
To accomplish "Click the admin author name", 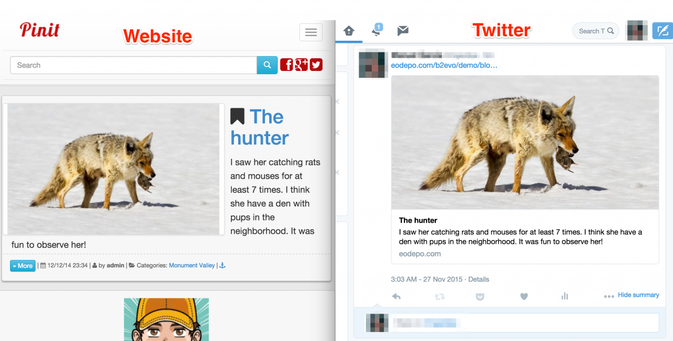I will [x=116, y=265].
